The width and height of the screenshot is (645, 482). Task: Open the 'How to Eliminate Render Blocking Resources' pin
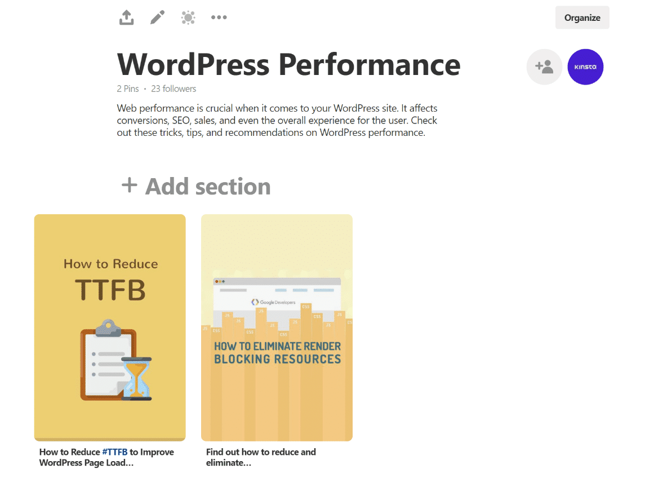point(277,352)
